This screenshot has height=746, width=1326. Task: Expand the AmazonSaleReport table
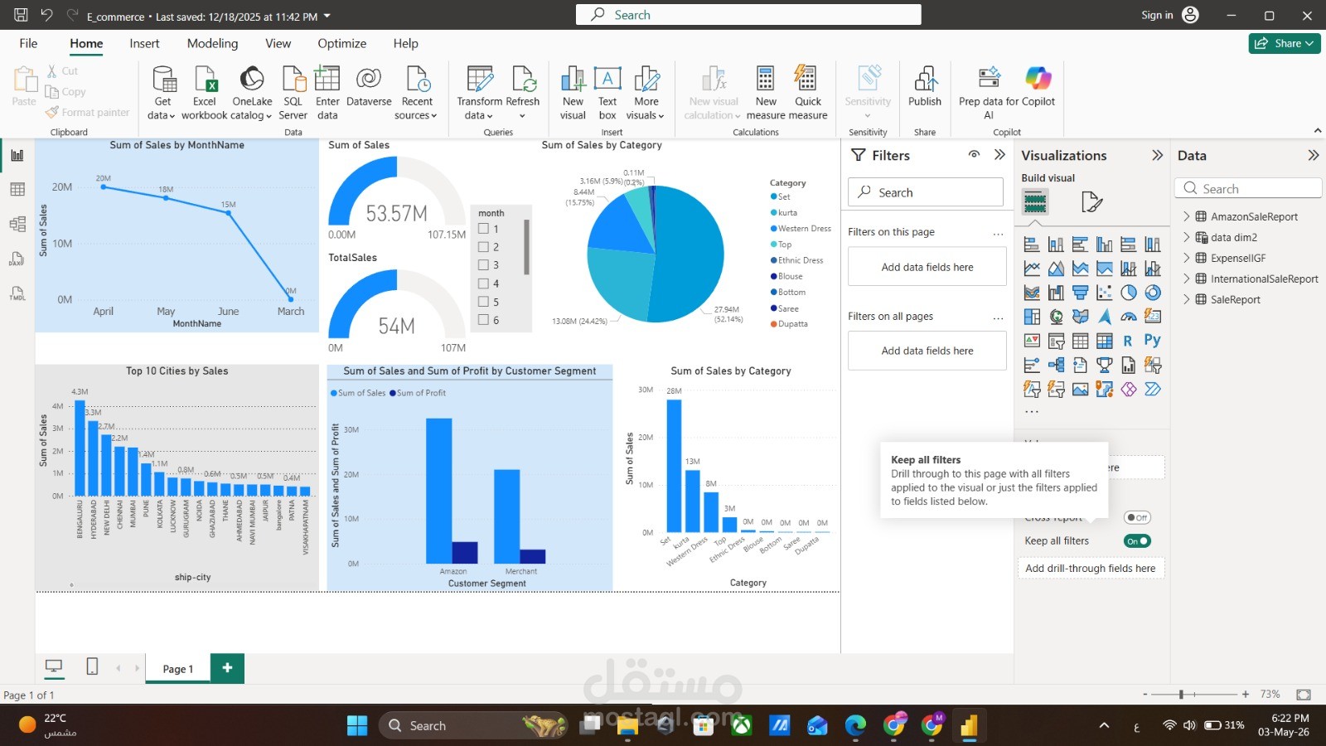point(1186,216)
